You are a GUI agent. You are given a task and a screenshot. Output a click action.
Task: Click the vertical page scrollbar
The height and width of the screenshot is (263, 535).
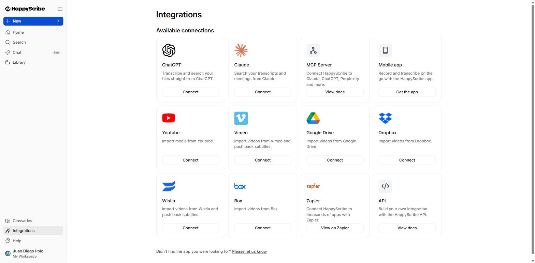533,129
